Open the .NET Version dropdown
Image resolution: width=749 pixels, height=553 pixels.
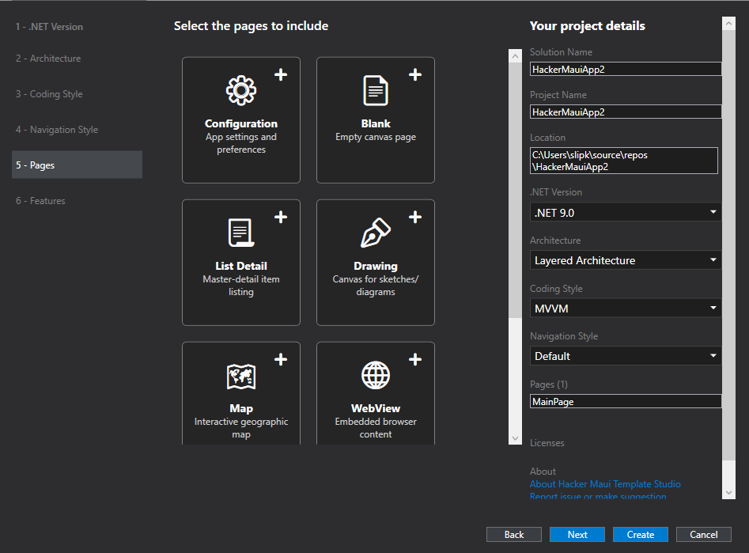point(625,212)
